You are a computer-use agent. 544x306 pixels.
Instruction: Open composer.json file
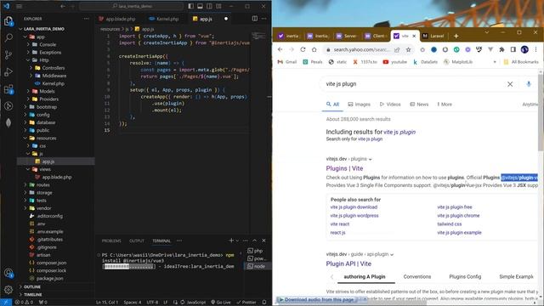click(x=51, y=263)
